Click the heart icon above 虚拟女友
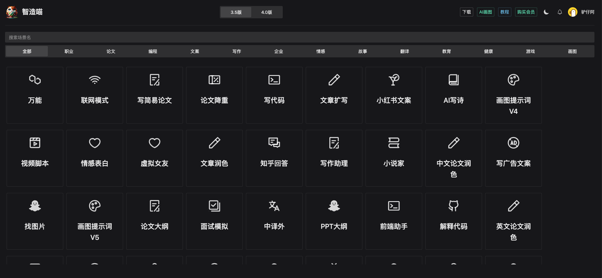Image resolution: width=602 pixels, height=278 pixels. [x=154, y=143]
